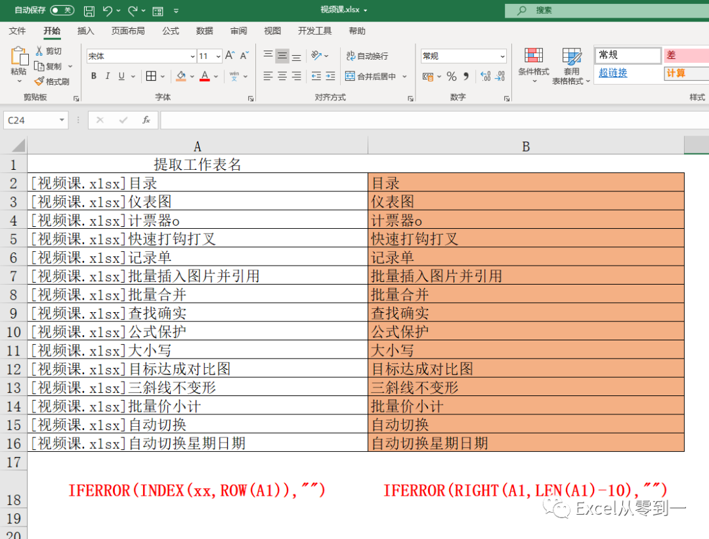
Task: Click the align right icon
Action: click(x=297, y=76)
